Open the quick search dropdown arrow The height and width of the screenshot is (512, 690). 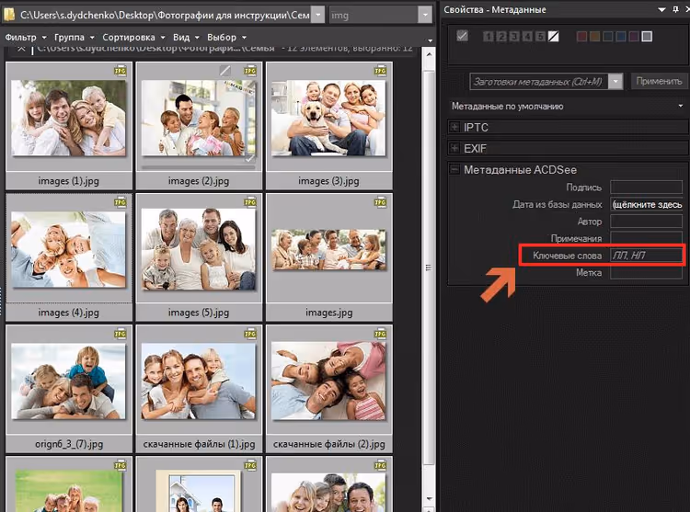pyautogui.click(x=425, y=15)
